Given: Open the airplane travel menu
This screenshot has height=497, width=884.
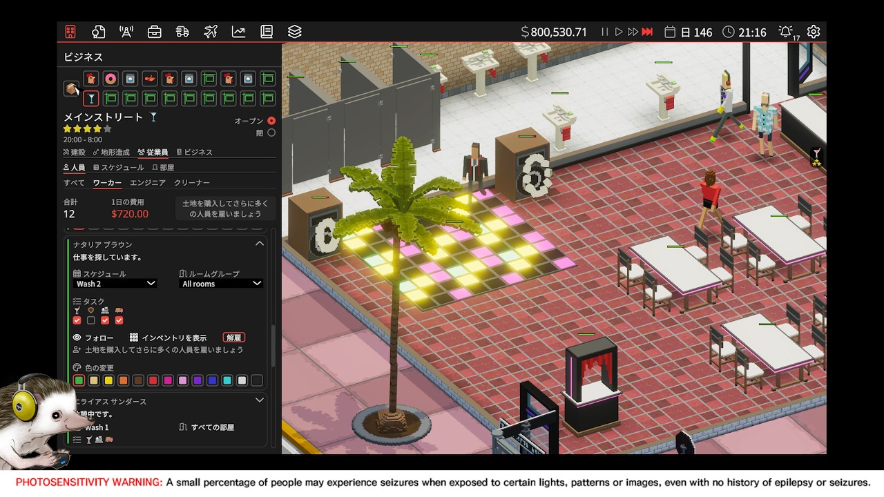Looking at the screenshot, I should (211, 32).
